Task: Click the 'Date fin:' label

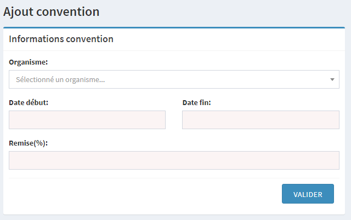Action: click(196, 102)
